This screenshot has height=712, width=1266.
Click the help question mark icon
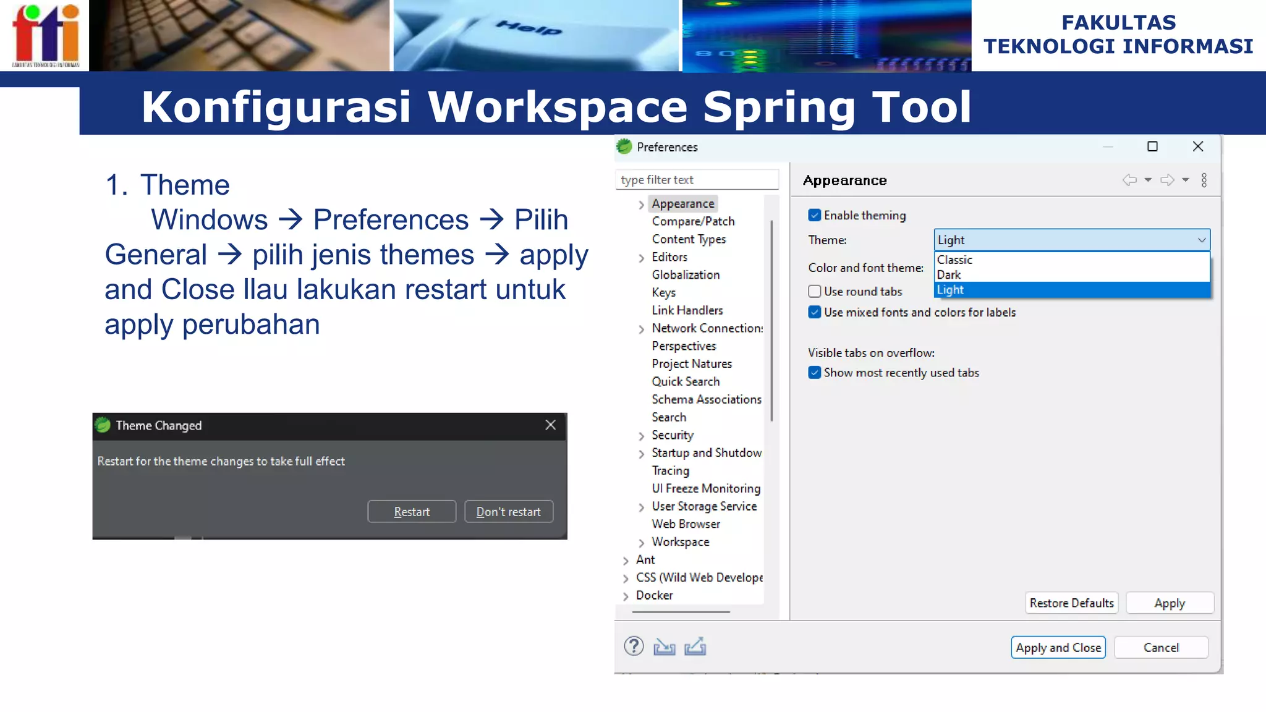[x=634, y=646]
